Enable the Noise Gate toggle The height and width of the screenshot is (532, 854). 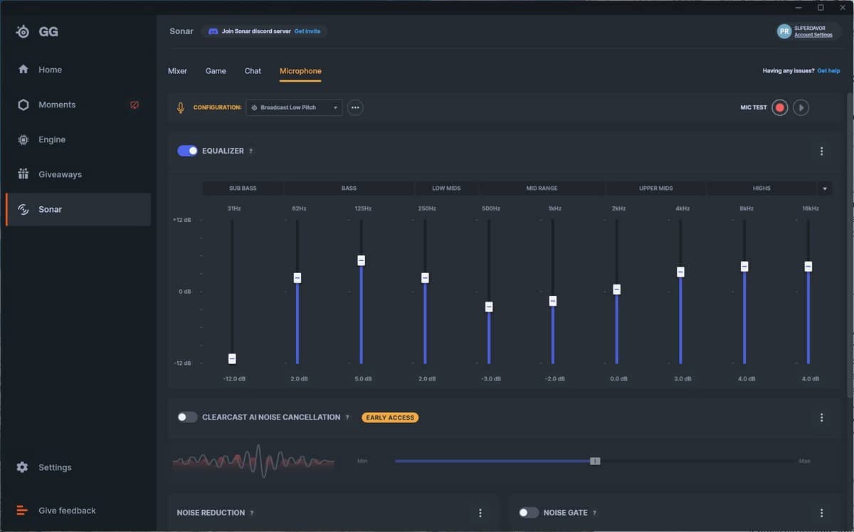pos(529,513)
